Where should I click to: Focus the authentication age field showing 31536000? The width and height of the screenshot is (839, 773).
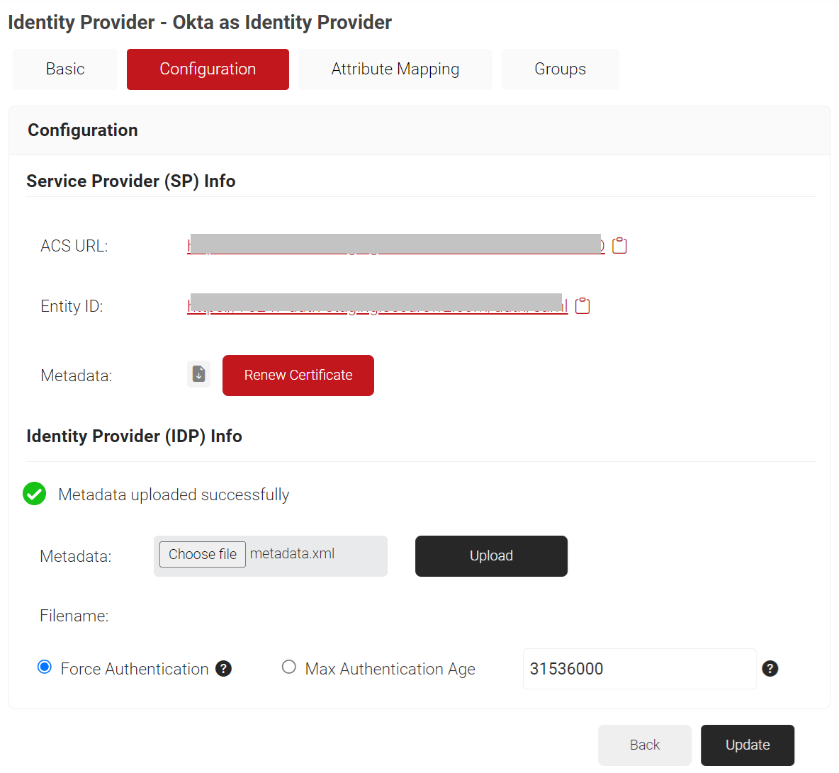click(x=639, y=669)
